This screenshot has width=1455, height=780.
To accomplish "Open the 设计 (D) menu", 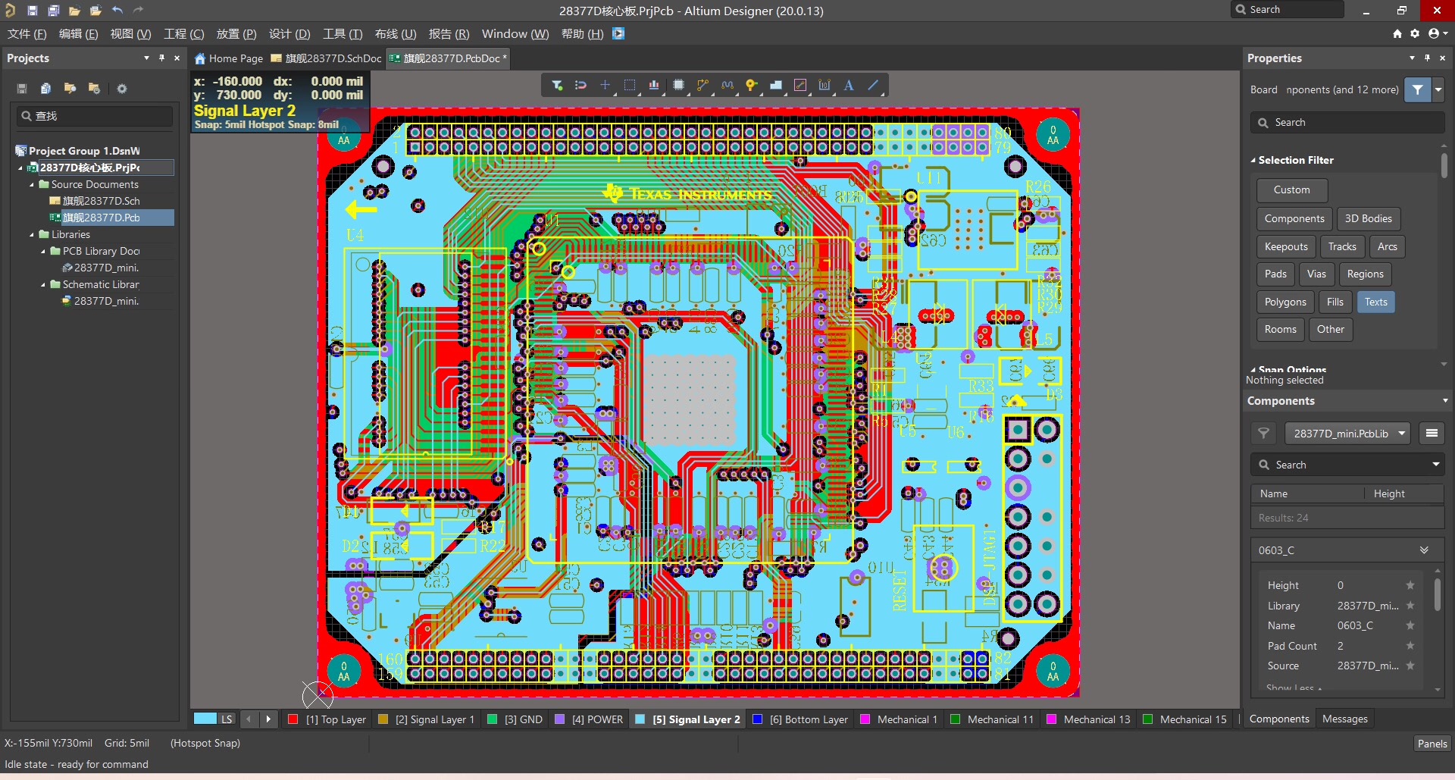I will [x=289, y=34].
